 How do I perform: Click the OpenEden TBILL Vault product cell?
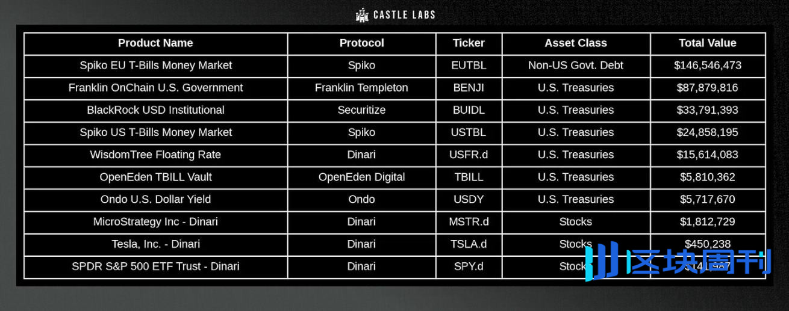(x=155, y=177)
